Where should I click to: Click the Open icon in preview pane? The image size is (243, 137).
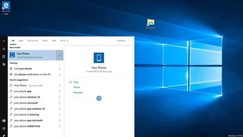70,82
